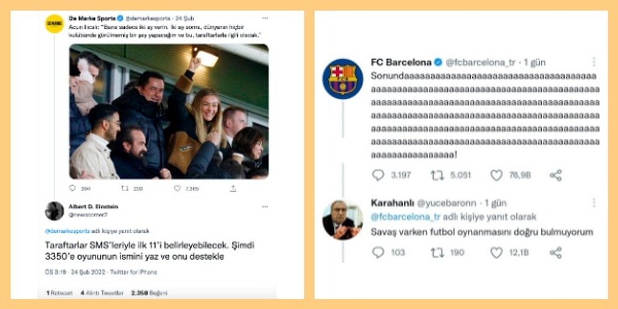Open the FC Barcelona profile avatar

(x=343, y=79)
